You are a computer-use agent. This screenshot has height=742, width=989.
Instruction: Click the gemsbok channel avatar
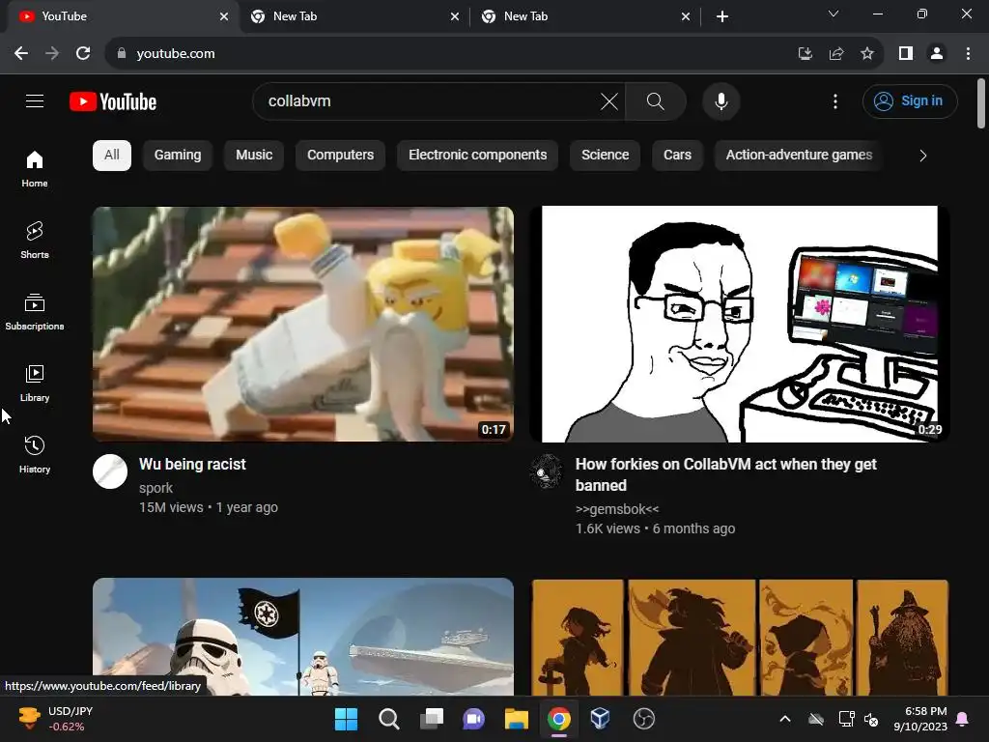pyautogui.click(x=547, y=471)
